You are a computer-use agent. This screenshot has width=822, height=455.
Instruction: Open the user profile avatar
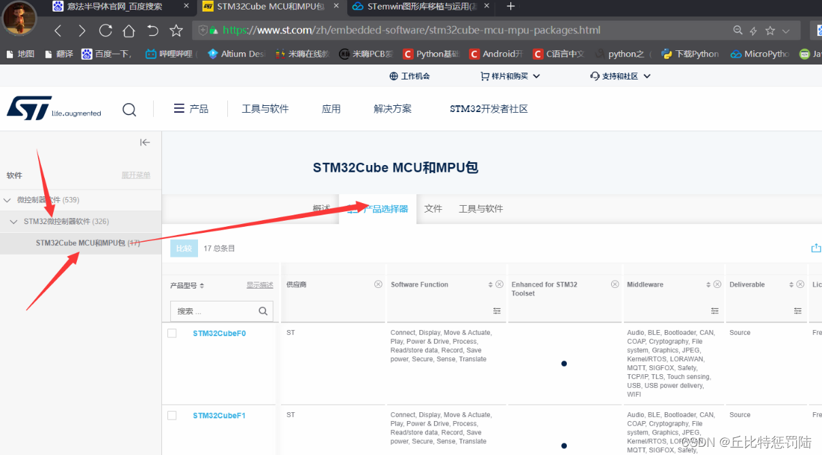[20, 18]
